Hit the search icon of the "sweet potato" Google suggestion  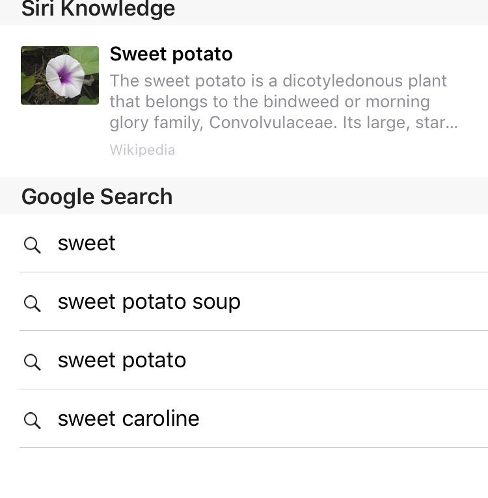[32, 361]
